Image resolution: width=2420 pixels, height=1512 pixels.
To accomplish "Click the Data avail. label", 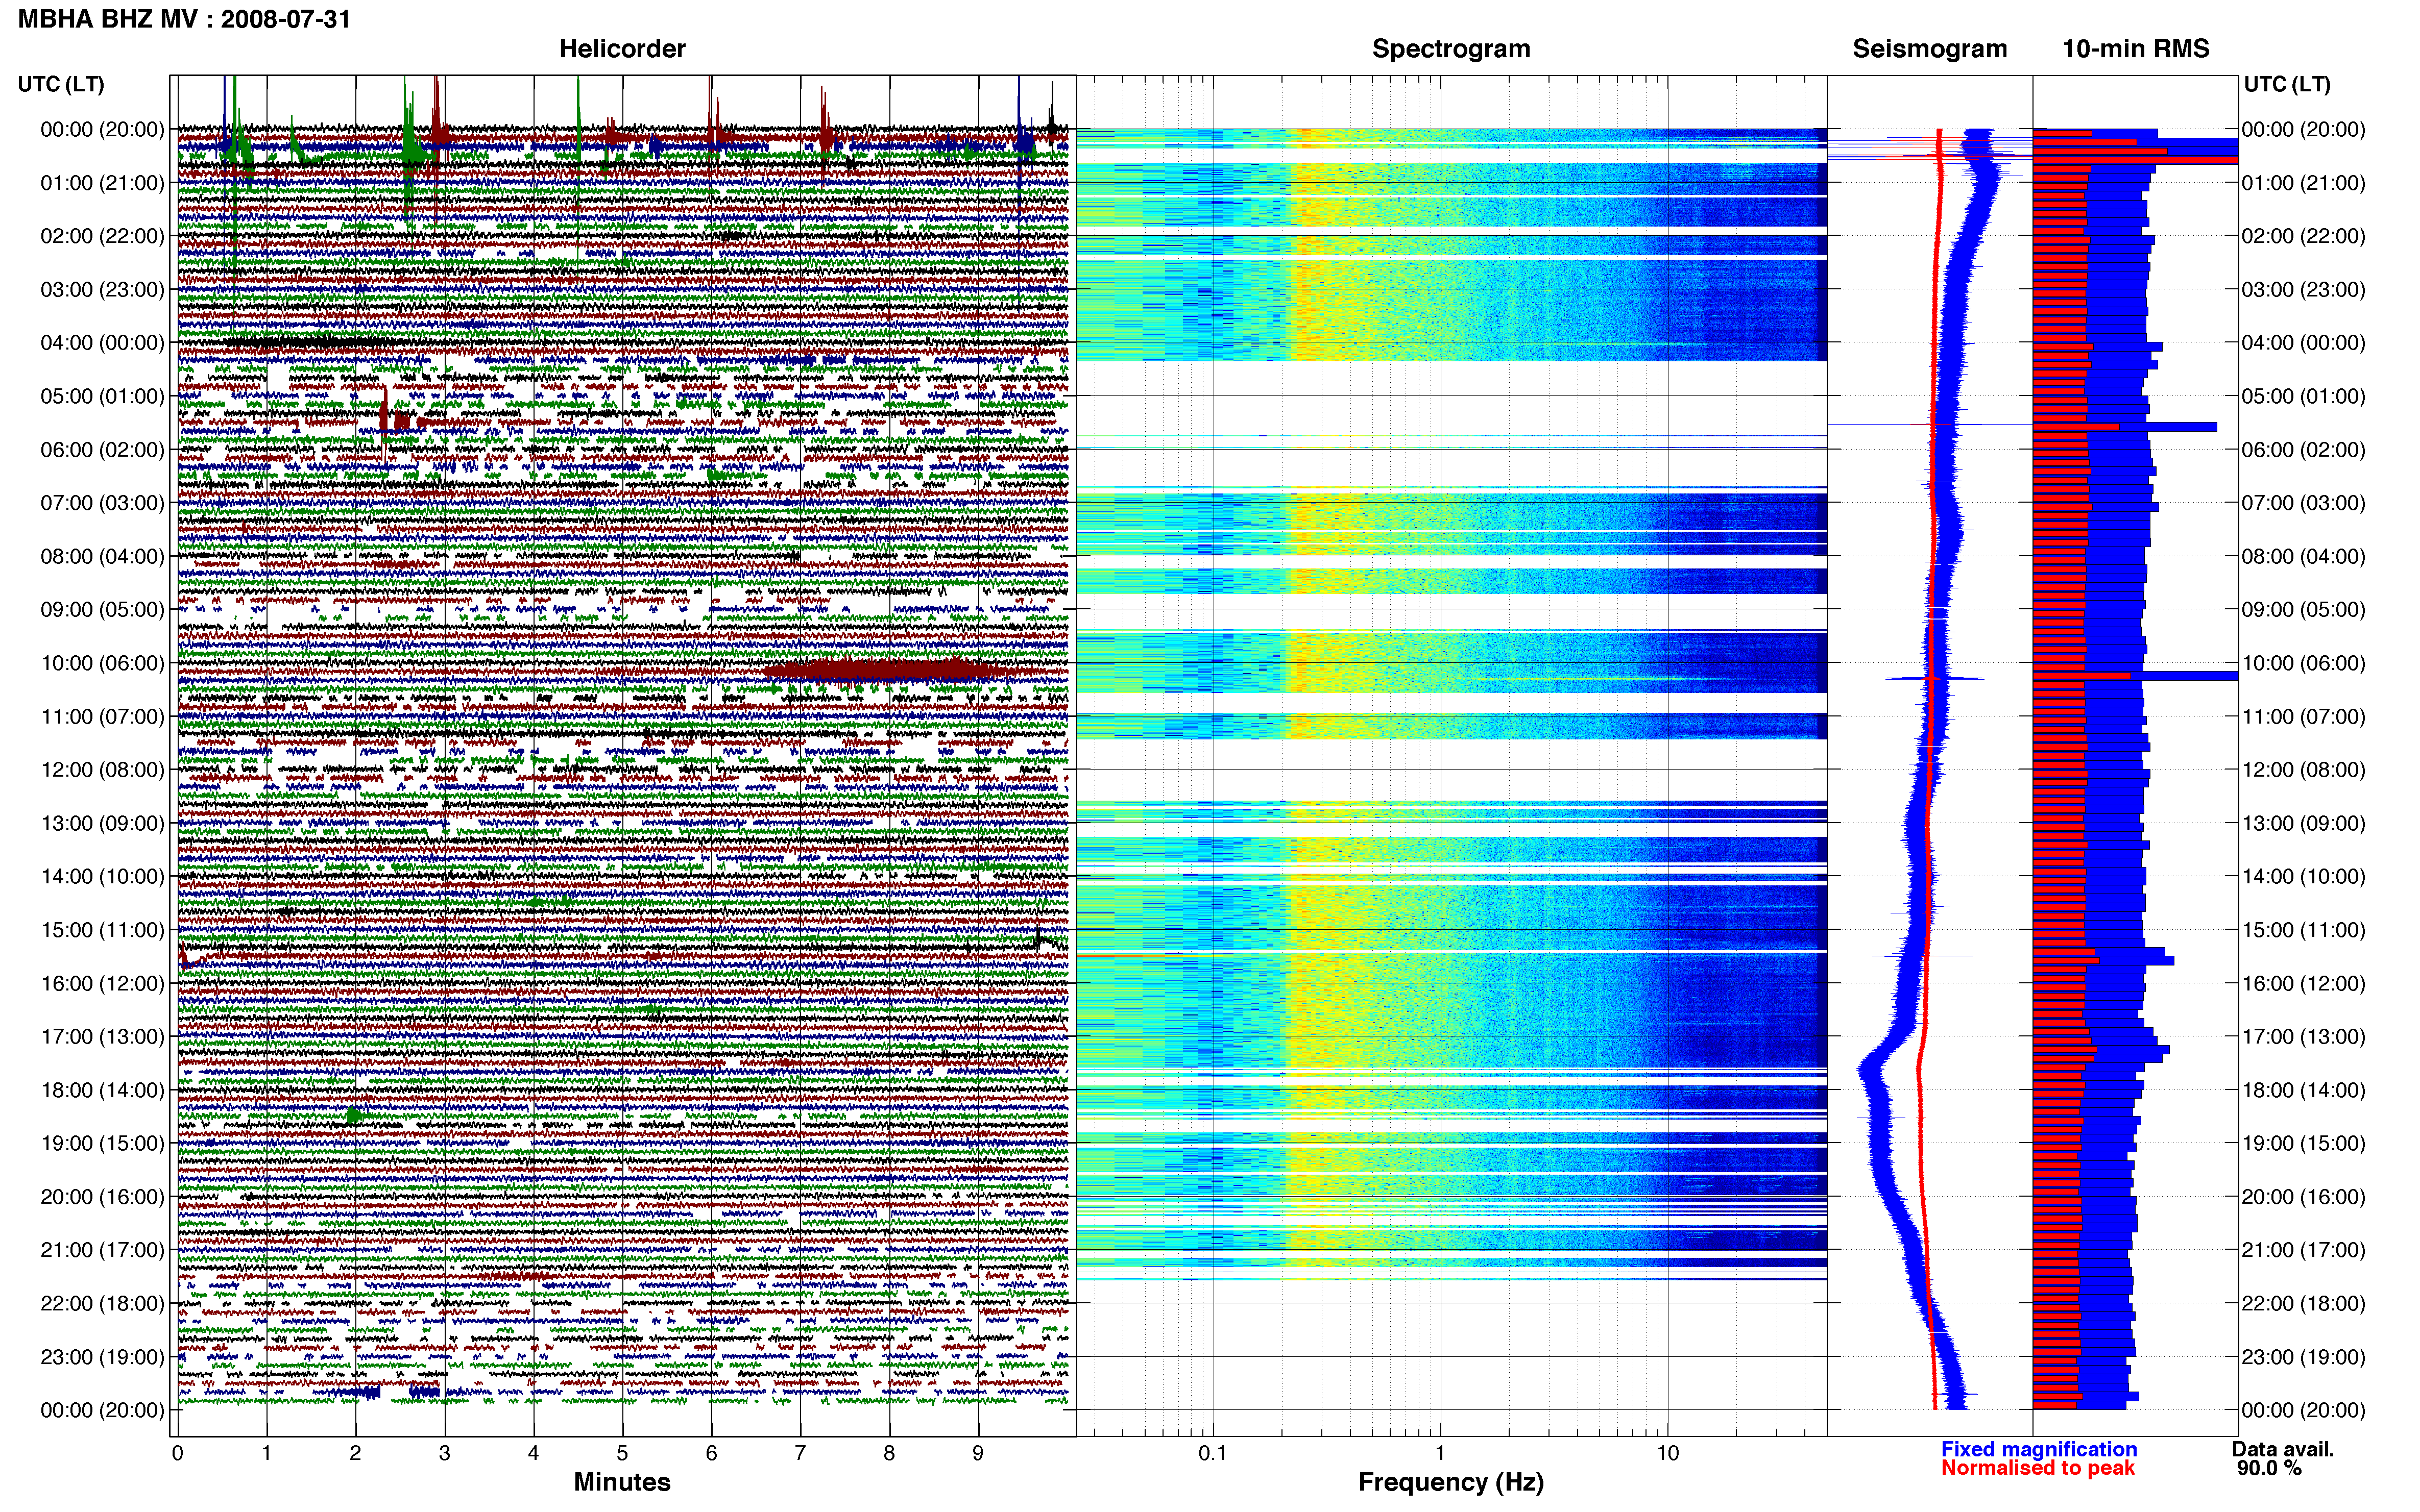I will [x=2283, y=1449].
